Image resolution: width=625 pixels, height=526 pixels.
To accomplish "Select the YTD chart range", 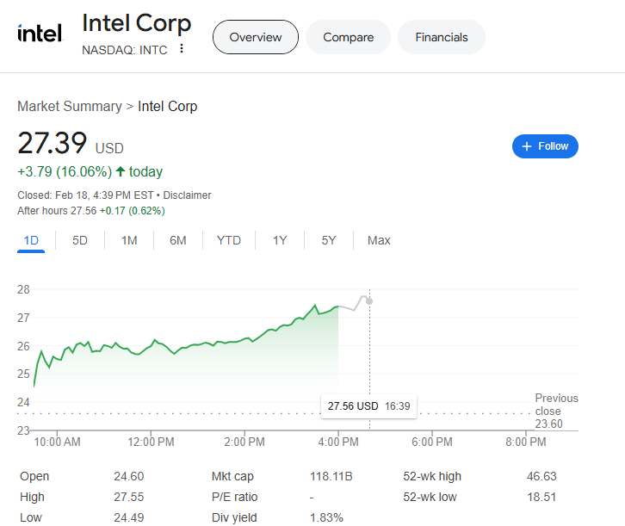I will pyautogui.click(x=228, y=240).
